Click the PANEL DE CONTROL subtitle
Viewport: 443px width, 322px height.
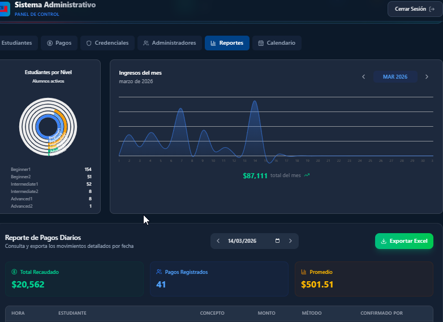[37, 14]
